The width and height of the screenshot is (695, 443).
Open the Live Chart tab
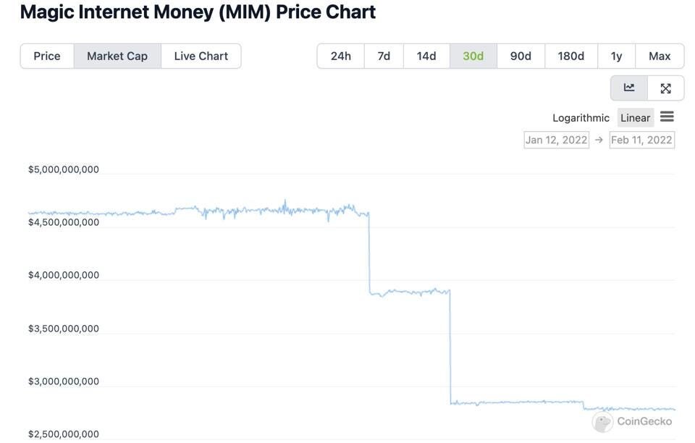201,56
